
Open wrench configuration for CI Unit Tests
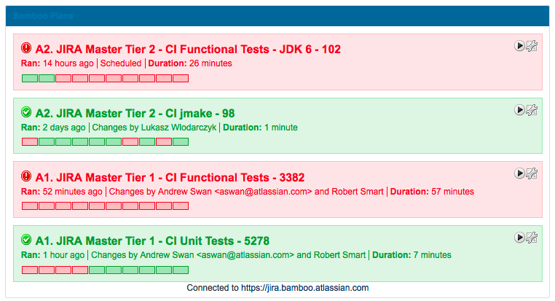tap(532, 238)
